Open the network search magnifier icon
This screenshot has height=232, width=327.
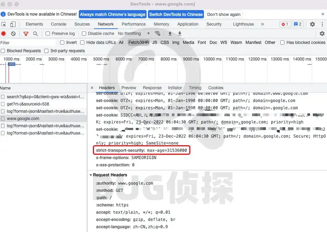coord(35,34)
